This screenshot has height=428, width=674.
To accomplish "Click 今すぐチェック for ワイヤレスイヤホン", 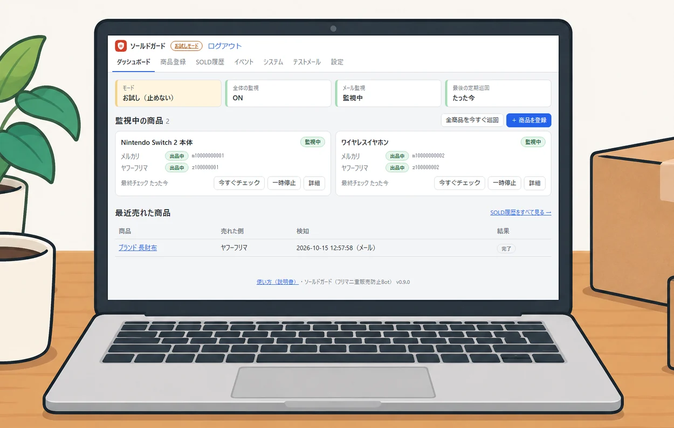I will [x=460, y=183].
